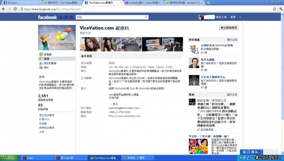
Task: Open the first woman close-up photo thumbnail
Action: click(90, 44)
